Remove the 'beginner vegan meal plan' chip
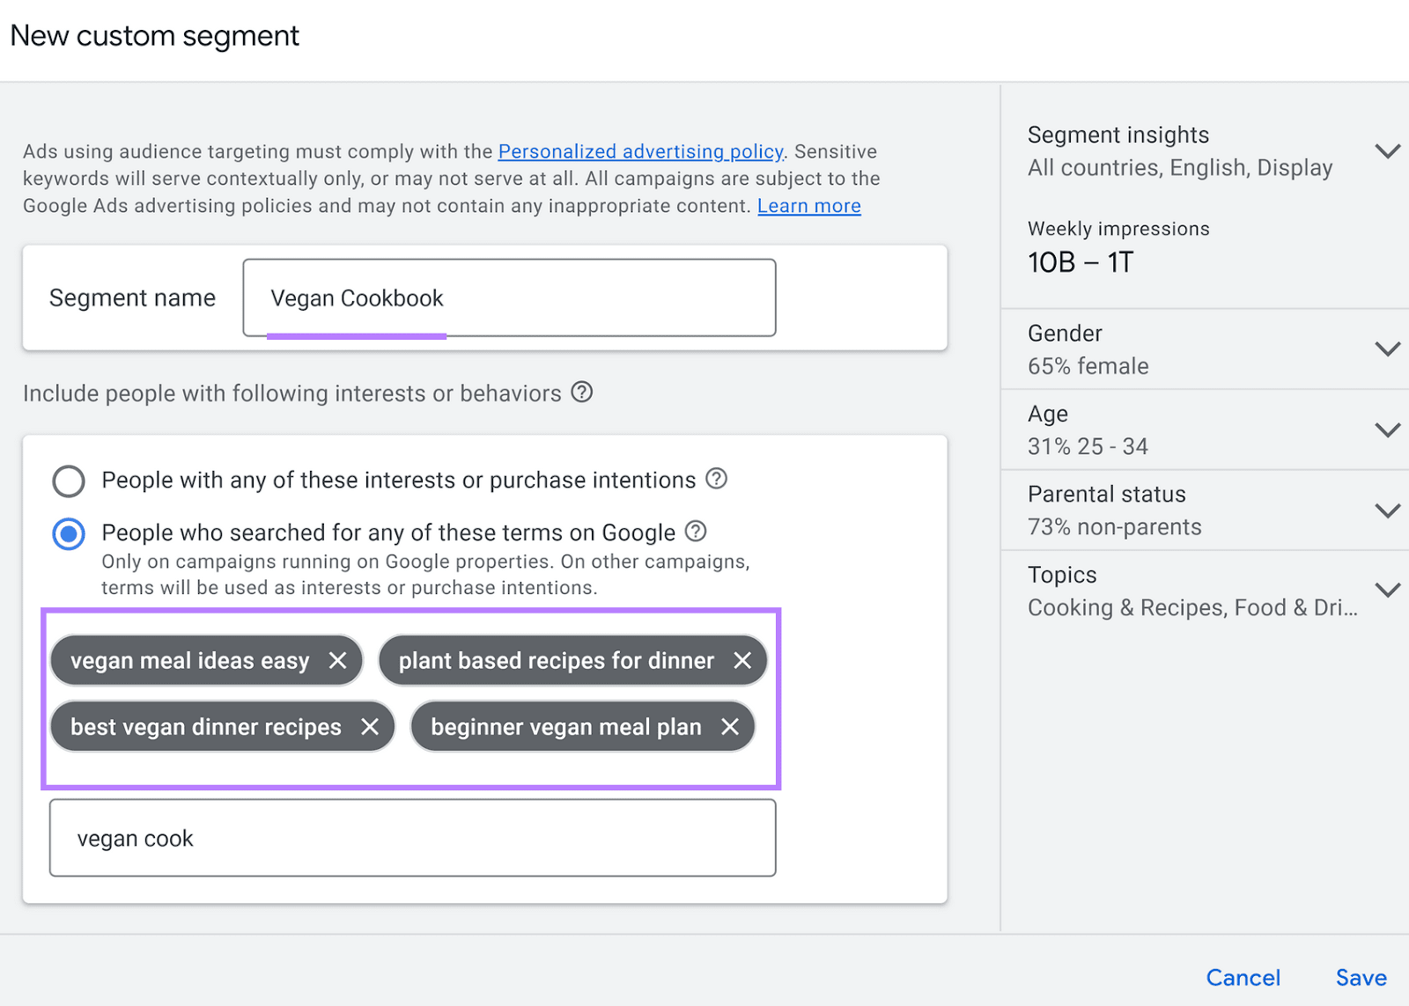The height and width of the screenshot is (1006, 1409). [730, 727]
